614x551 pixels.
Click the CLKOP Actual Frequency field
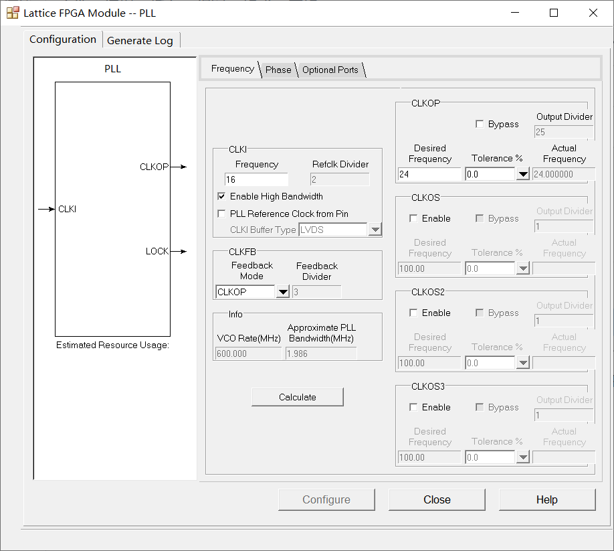[564, 174]
